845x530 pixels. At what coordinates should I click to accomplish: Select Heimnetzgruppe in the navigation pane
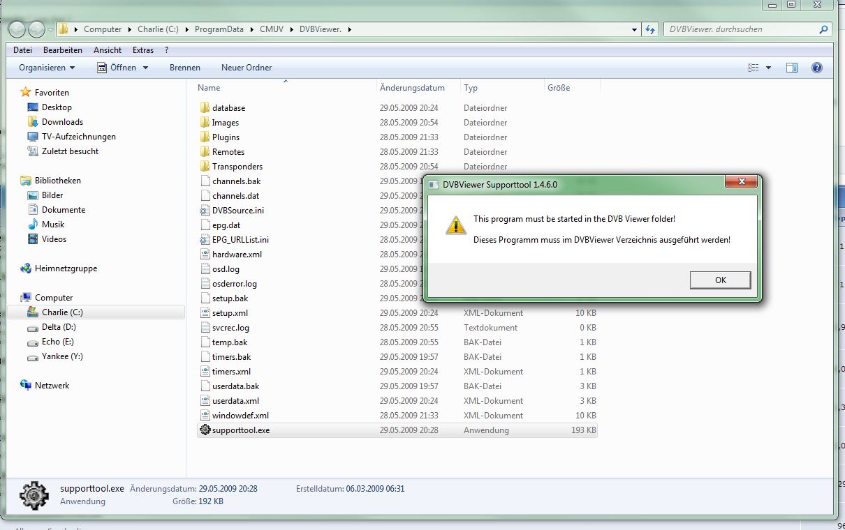coord(66,268)
